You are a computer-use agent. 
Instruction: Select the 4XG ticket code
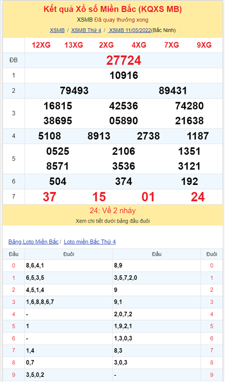point(139,45)
